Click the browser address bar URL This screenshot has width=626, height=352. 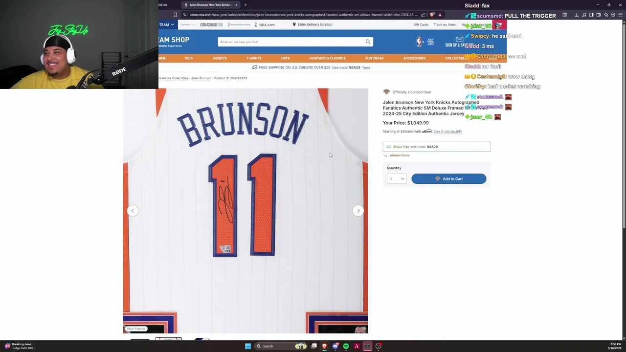(x=303, y=15)
